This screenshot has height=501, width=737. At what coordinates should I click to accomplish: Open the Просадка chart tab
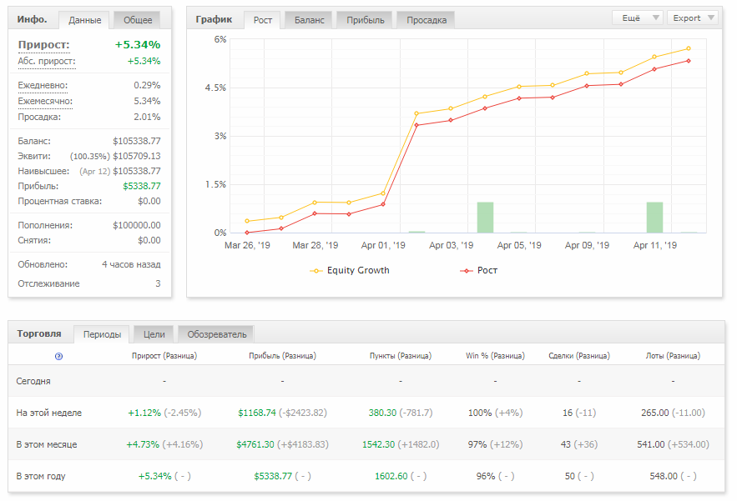(427, 20)
